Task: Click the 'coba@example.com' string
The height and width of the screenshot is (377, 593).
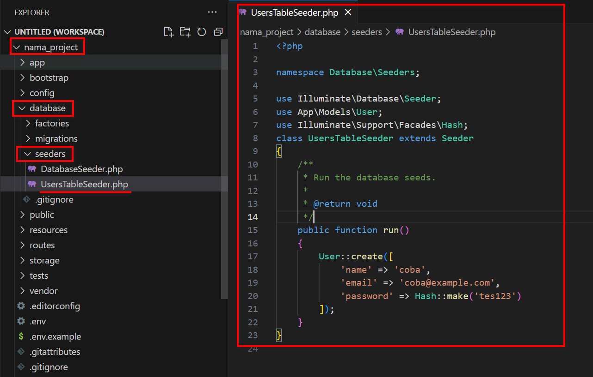Action: tap(447, 282)
